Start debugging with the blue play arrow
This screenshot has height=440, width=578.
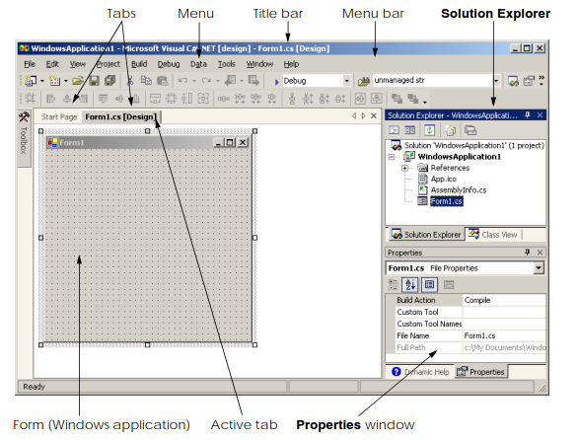[276, 82]
